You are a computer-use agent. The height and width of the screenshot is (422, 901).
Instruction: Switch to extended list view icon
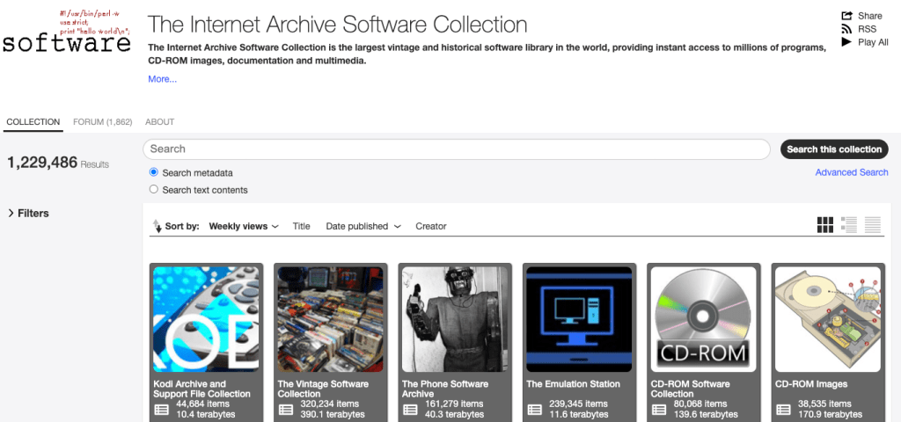click(x=849, y=225)
